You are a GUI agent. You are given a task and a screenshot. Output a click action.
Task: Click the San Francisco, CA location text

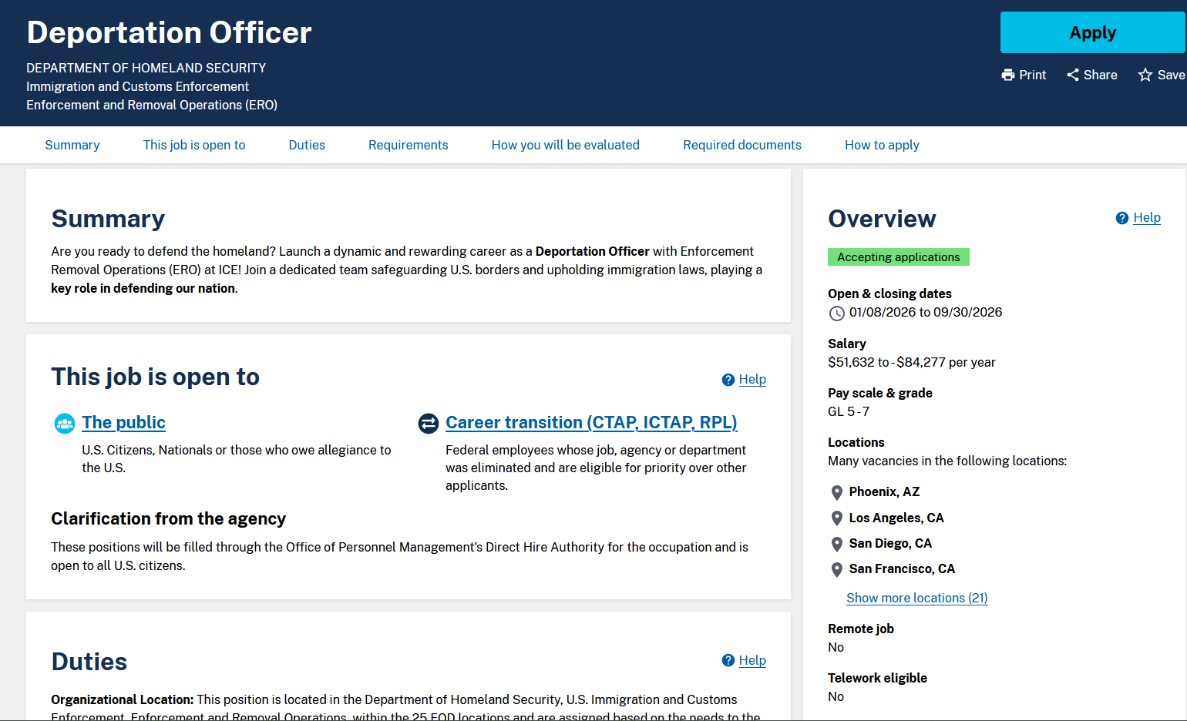[x=902, y=568]
